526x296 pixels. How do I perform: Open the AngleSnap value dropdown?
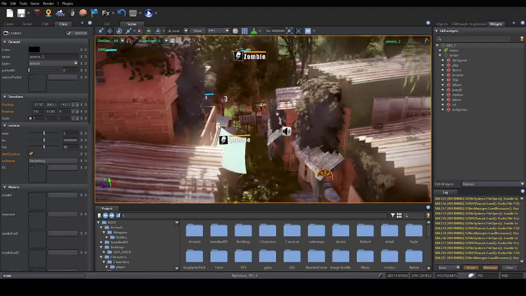pos(166,41)
